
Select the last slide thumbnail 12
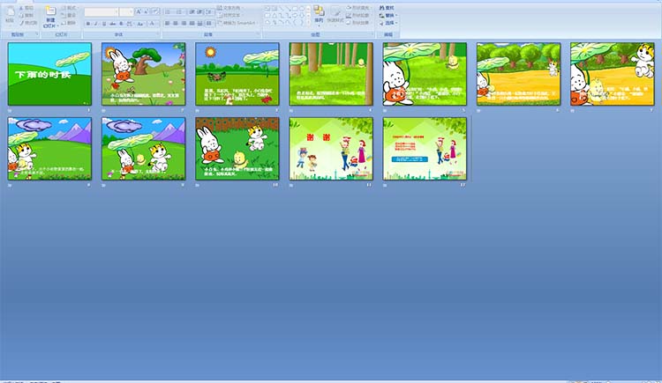tap(425, 149)
